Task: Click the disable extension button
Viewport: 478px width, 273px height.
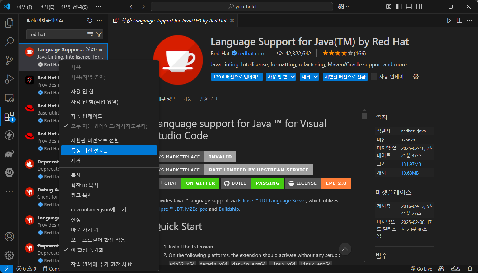Action: click(x=278, y=77)
